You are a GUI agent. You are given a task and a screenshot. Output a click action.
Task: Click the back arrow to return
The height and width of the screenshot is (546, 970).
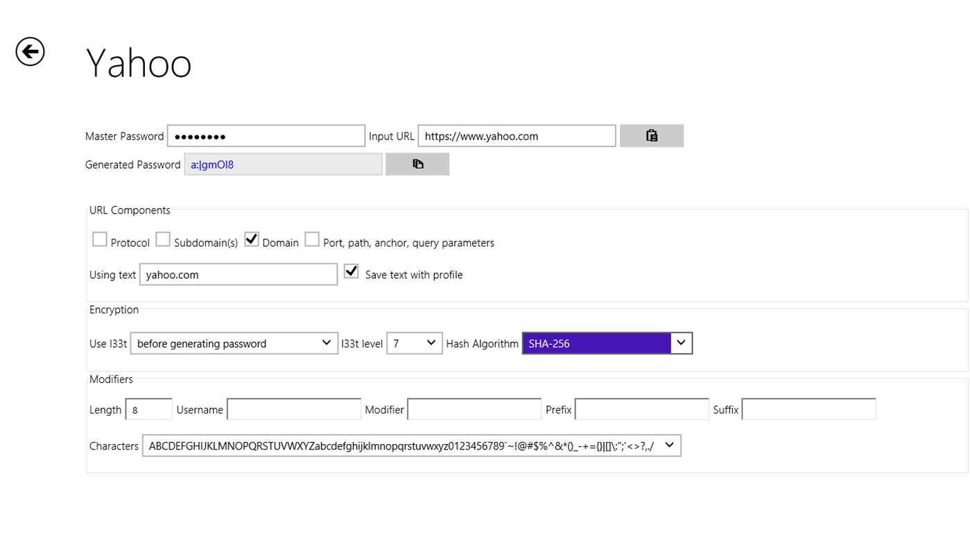click(29, 51)
